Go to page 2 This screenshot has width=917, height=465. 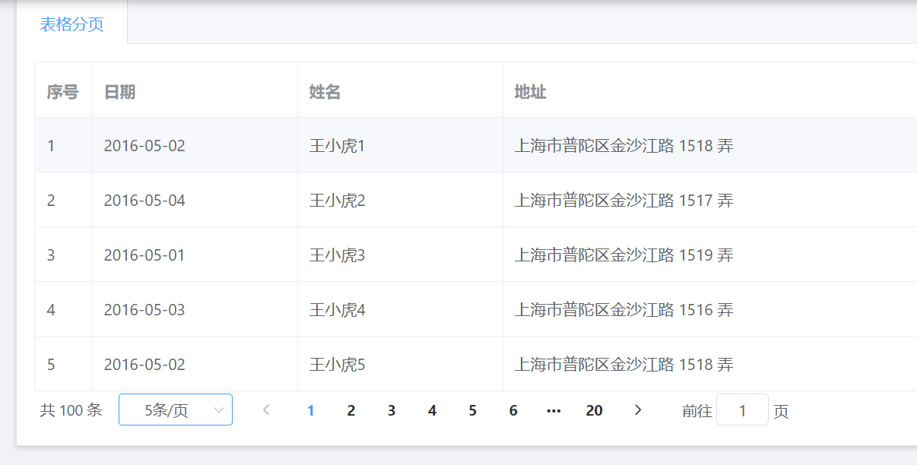tap(351, 410)
